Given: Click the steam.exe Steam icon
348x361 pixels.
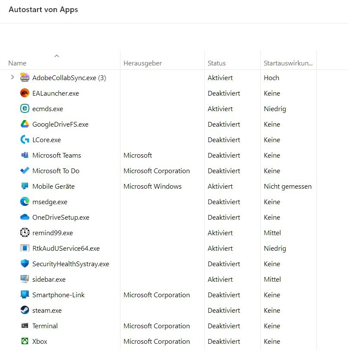Looking at the screenshot, I should [x=25, y=310].
